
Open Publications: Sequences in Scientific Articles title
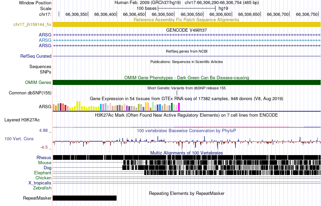[187, 62]
